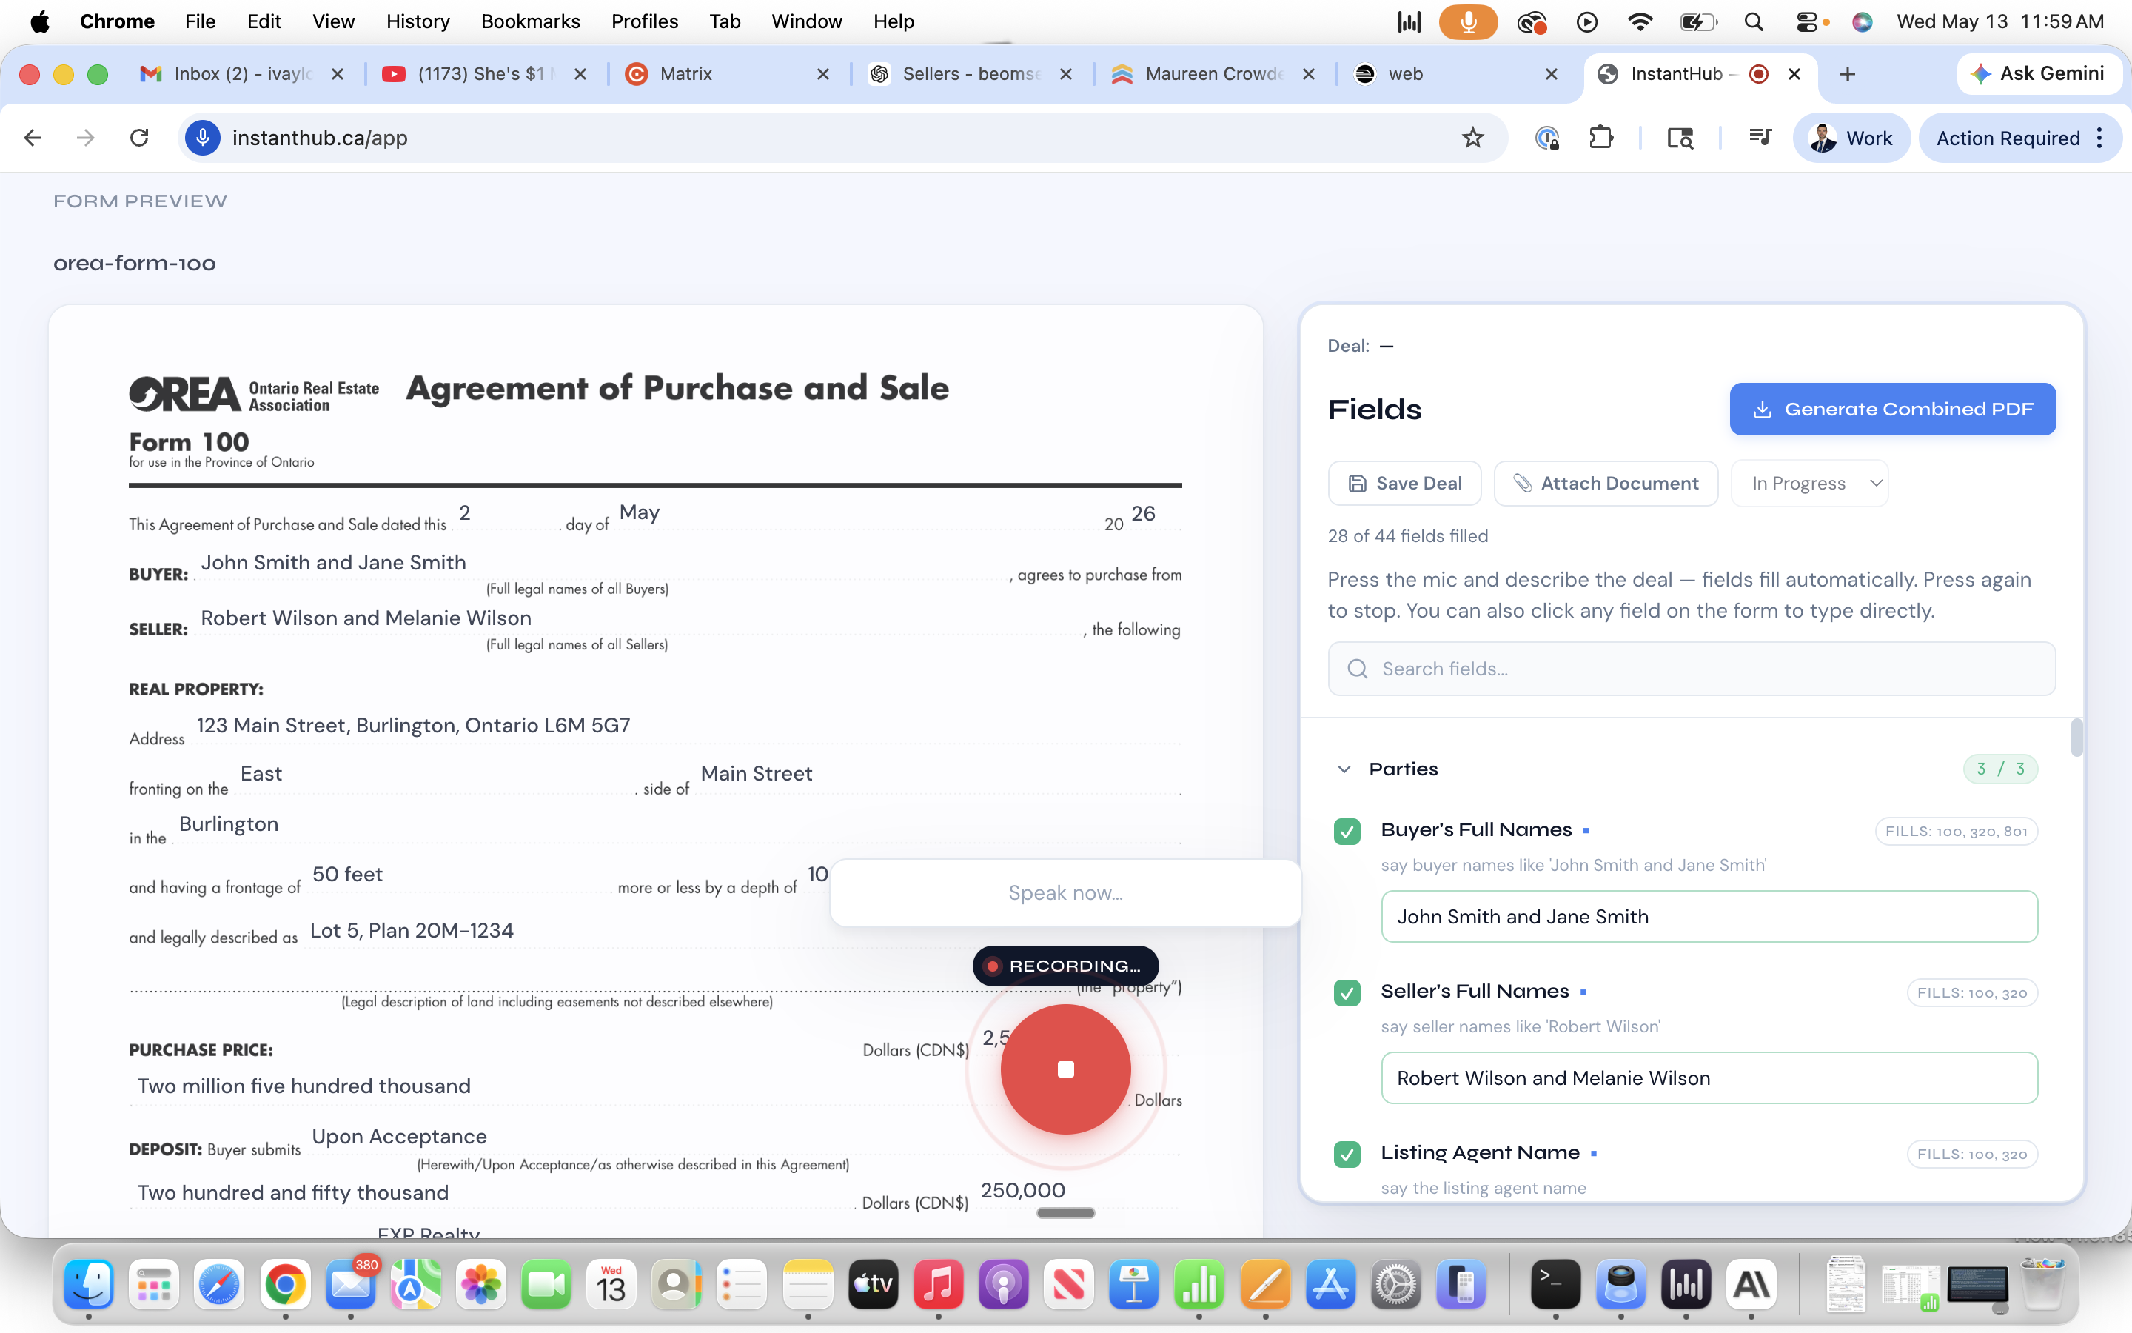Click the media control icon in toolbar
Viewport: 2132px width, 1333px height.
coord(1760,138)
